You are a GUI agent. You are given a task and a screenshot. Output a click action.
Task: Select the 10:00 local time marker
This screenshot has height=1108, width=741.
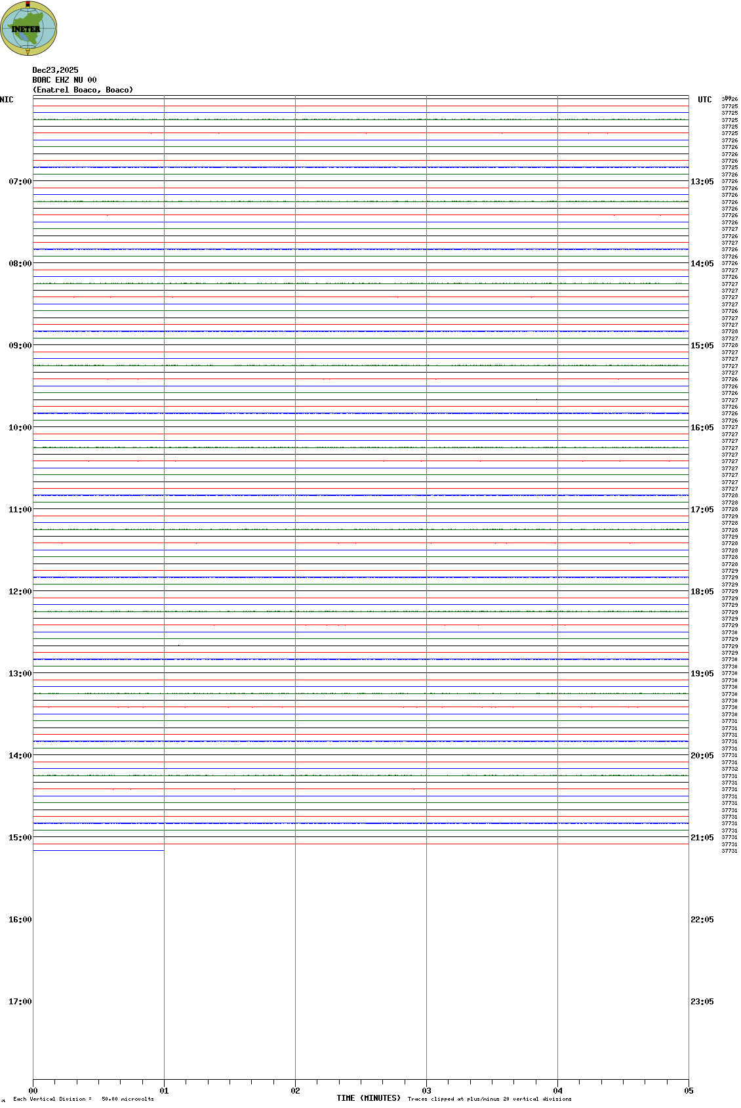pos(20,428)
